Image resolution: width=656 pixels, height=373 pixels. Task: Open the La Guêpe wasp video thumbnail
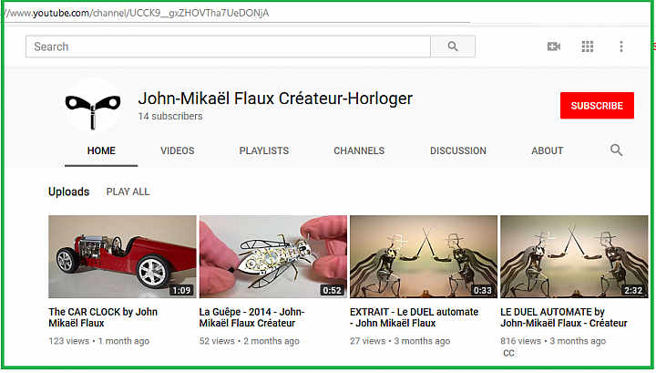click(272, 256)
